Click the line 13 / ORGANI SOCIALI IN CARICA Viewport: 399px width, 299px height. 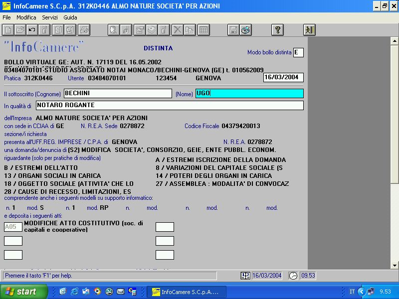tap(52, 176)
